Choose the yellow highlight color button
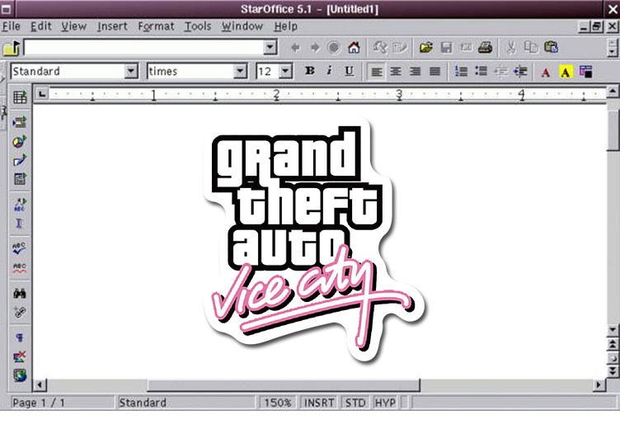The height and width of the screenshot is (429, 620). [566, 72]
